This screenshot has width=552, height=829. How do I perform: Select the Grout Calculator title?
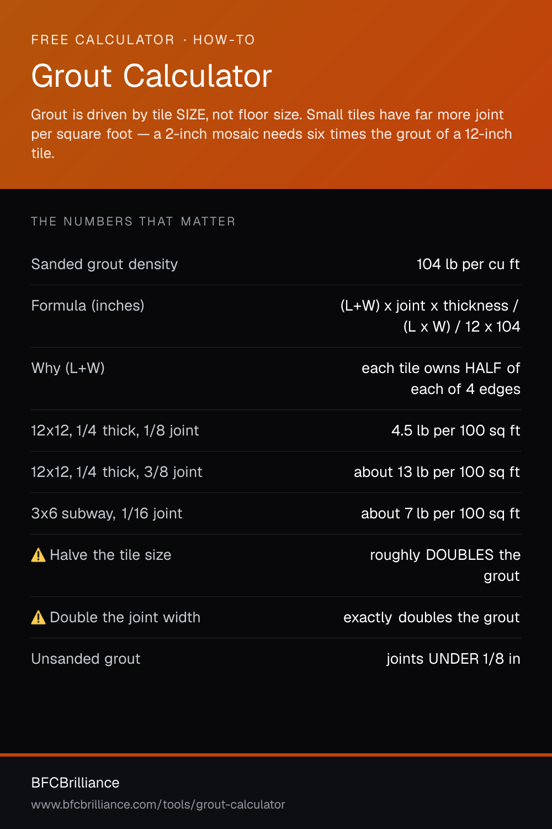click(151, 76)
